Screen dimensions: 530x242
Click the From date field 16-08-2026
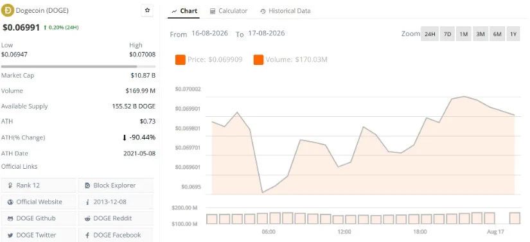click(x=209, y=33)
